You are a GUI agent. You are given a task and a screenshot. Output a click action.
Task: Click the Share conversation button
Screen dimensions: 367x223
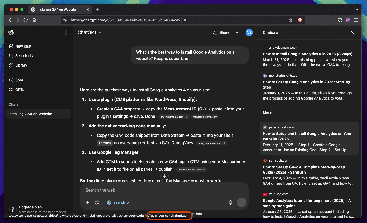pyautogui.click(x=221, y=32)
